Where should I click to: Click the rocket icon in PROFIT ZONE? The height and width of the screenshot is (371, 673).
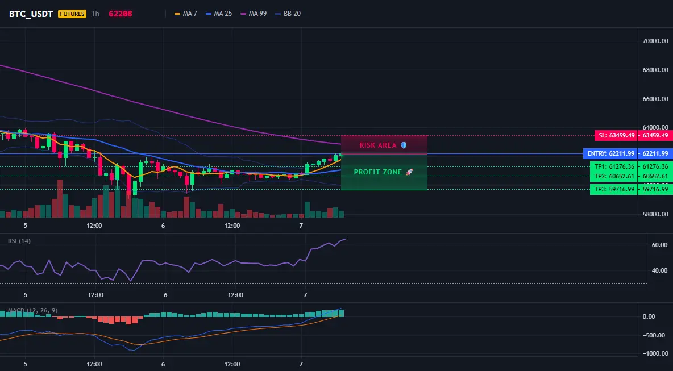coord(409,172)
